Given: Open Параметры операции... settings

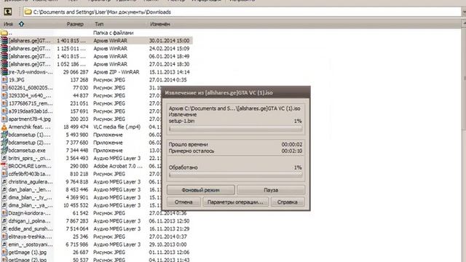Looking at the screenshot, I should point(235,202).
